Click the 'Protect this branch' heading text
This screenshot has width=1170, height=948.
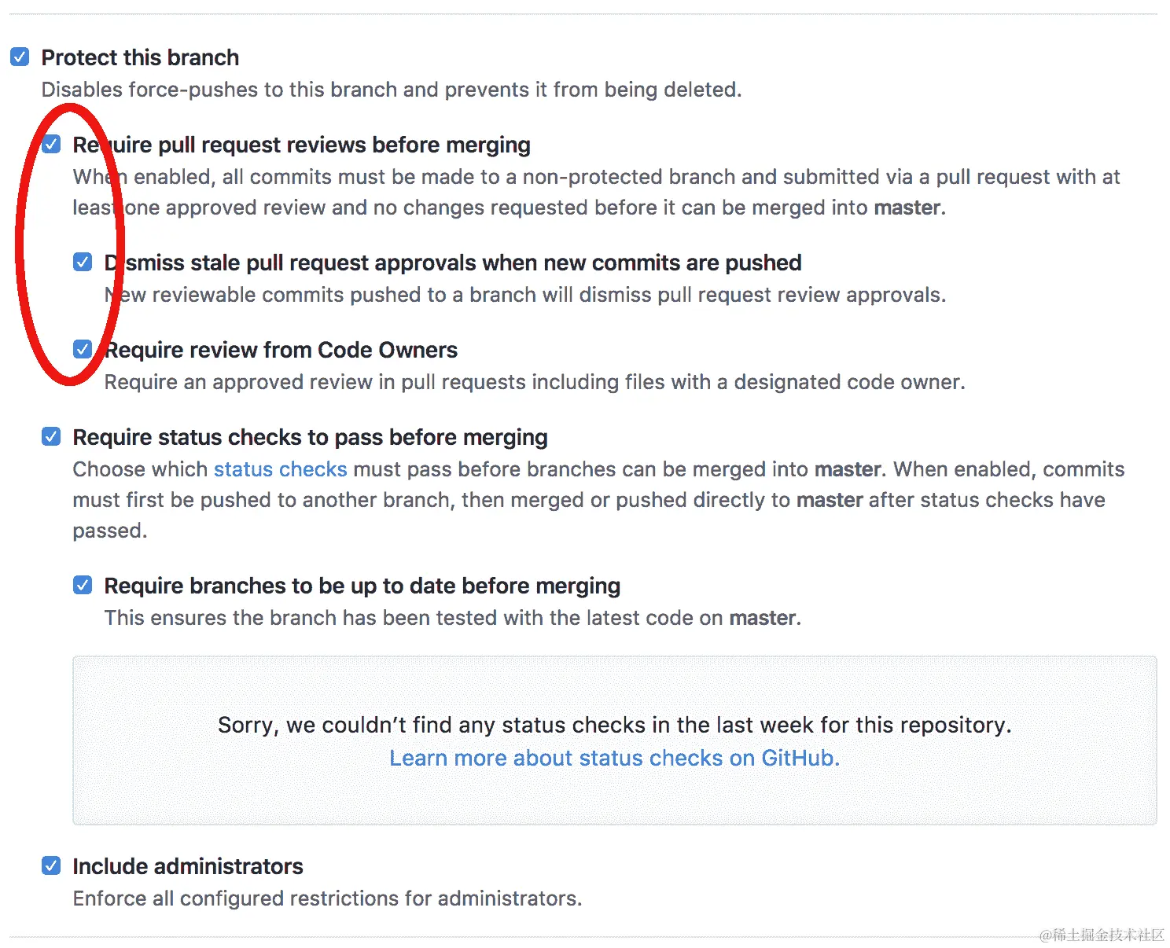click(140, 57)
